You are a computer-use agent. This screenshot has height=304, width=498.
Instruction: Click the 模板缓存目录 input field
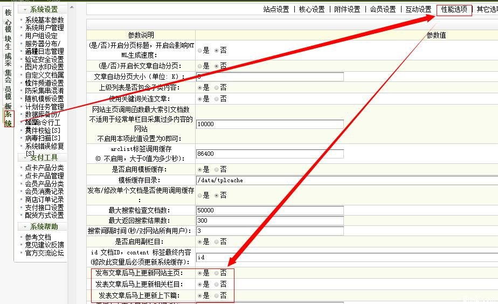pos(269,179)
